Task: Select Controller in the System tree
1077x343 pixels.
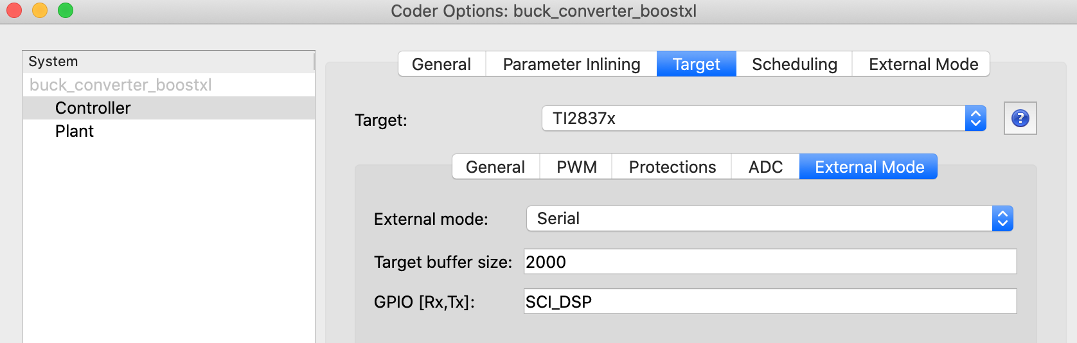Action: click(93, 108)
